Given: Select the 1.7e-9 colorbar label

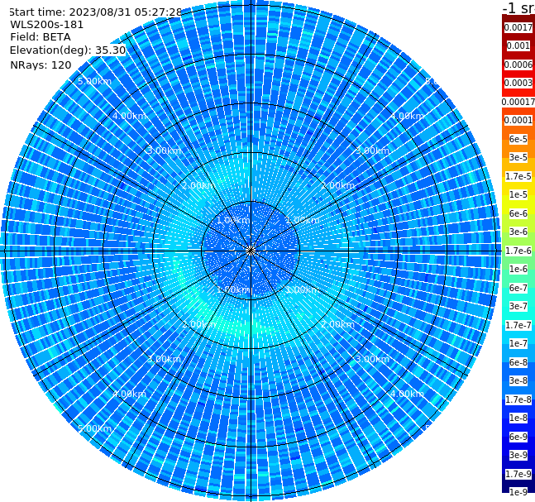Looking at the screenshot, I should point(518,474).
